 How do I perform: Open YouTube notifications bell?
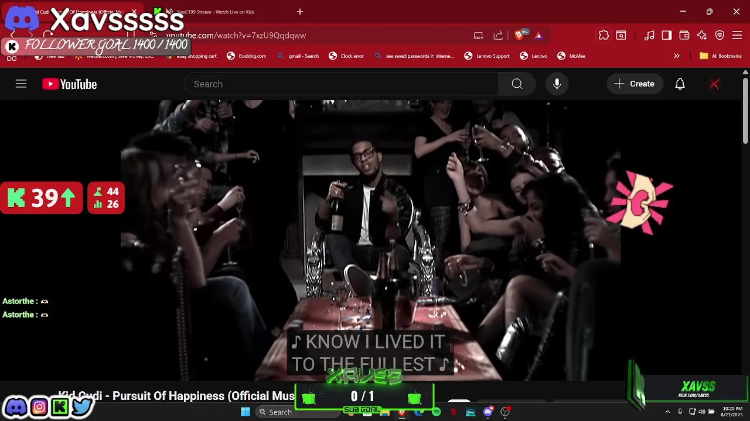(680, 84)
